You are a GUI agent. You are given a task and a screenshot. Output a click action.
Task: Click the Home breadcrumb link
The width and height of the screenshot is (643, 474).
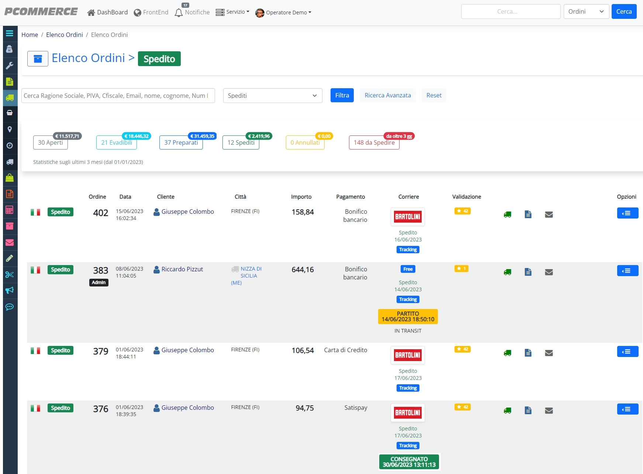(30, 35)
